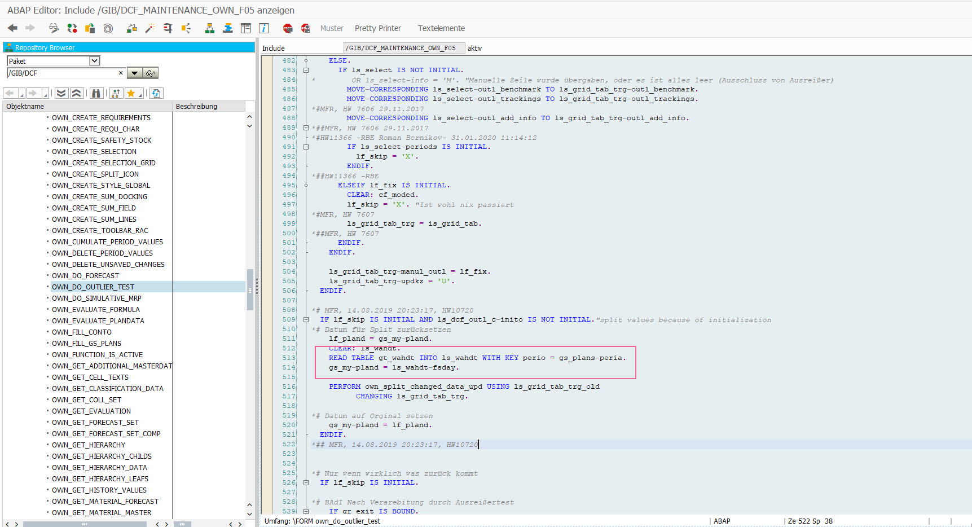972x527 pixels.
Task: Open Textelemente from the toolbar
Action: pyautogui.click(x=441, y=28)
